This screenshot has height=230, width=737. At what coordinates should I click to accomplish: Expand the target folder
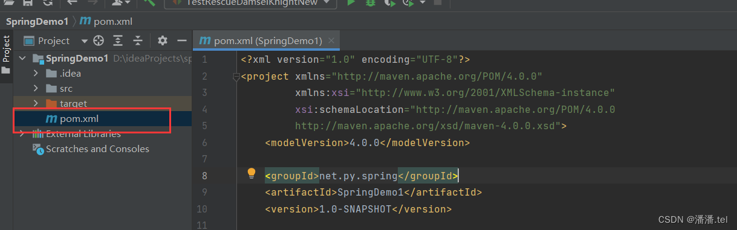pyautogui.click(x=36, y=104)
